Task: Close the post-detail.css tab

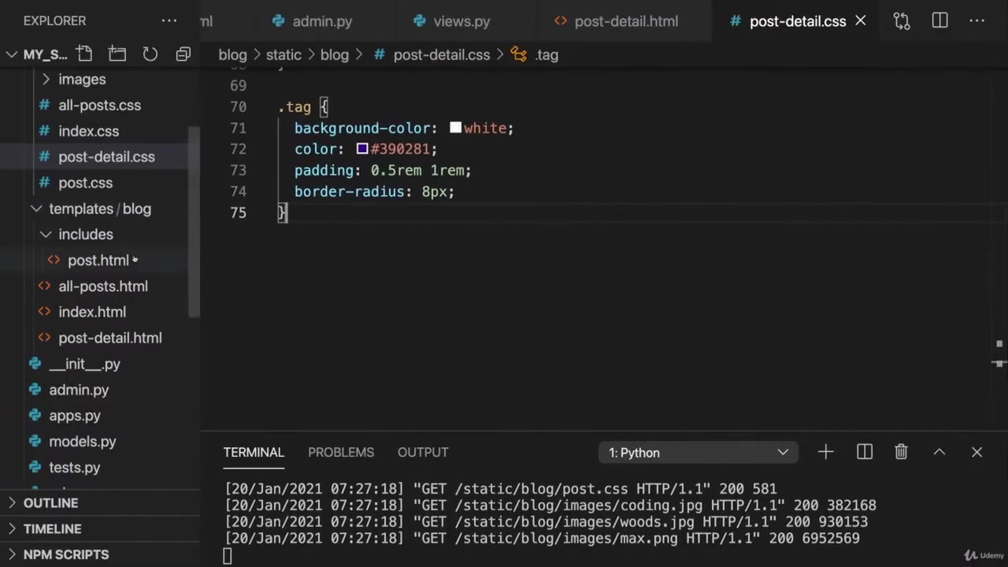Action: click(861, 21)
